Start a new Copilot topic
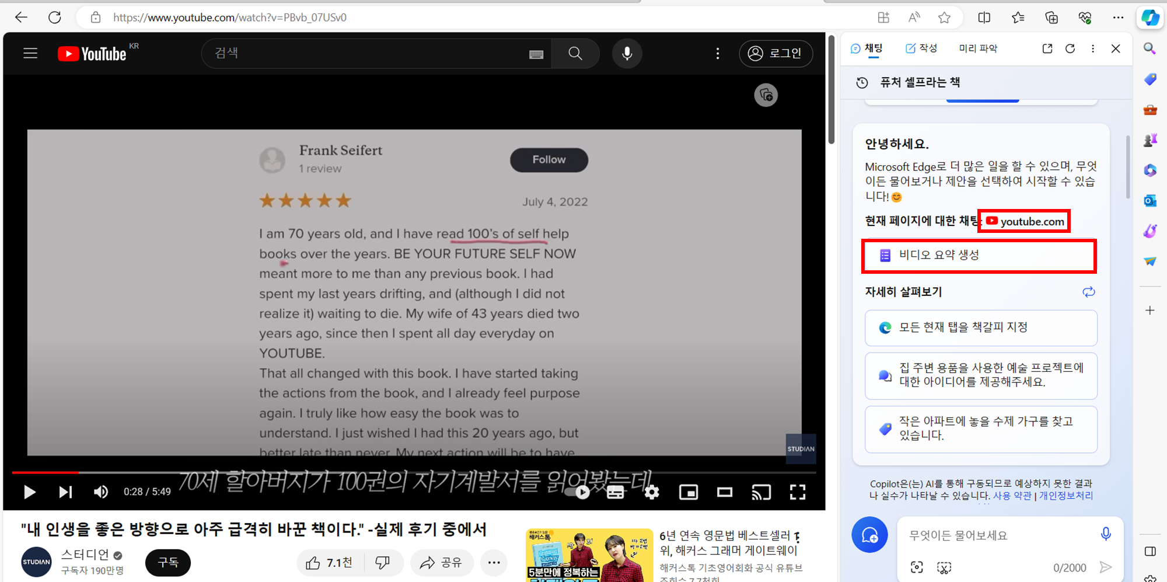 pyautogui.click(x=869, y=535)
